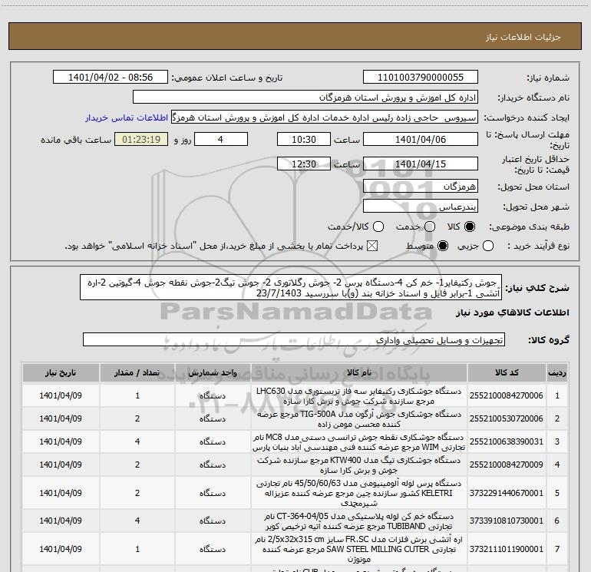
Task: Select item code 3733910810730001
Action: (x=507, y=521)
